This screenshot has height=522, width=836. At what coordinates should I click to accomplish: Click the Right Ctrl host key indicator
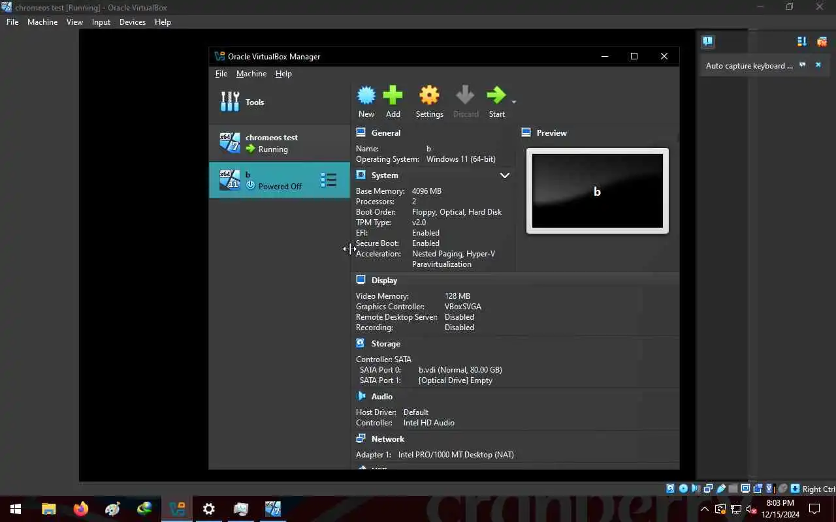click(x=818, y=489)
